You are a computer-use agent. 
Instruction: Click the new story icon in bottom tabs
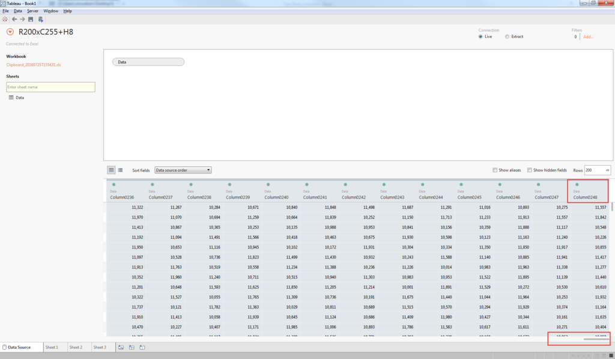(x=142, y=347)
